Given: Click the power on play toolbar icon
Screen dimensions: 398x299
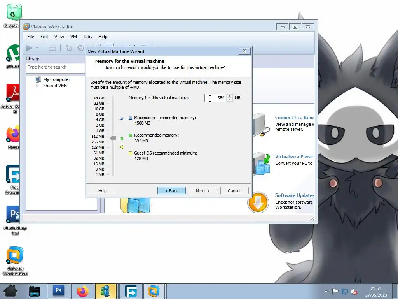Looking at the screenshot, I should pyautogui.click(x=29, y=48).
